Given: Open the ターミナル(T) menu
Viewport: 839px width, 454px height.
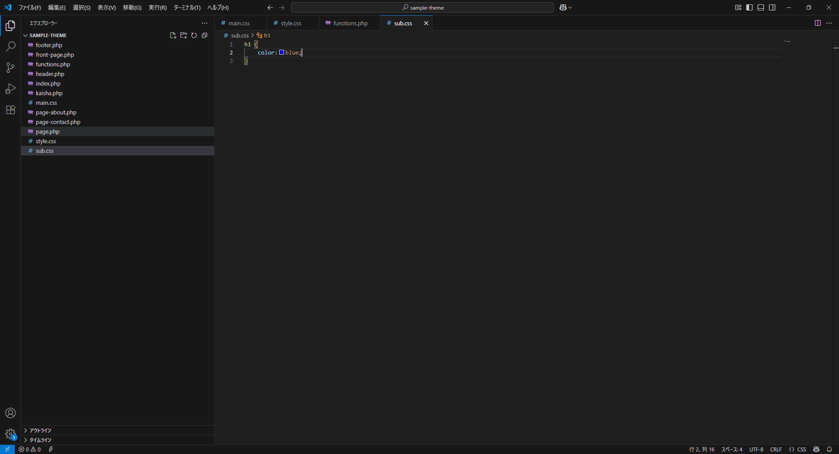Looking at the screenshot, I should point(187,7).
